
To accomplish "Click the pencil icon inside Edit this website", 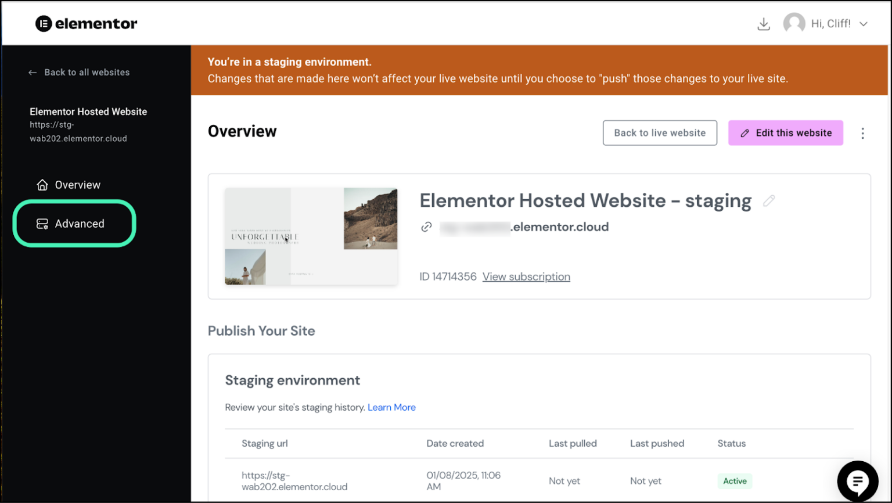I will point(745,133).
